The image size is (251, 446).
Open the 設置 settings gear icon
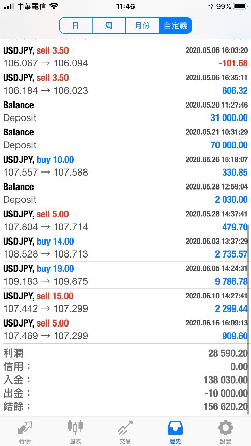pyautogui.click(x=226, y=428)
